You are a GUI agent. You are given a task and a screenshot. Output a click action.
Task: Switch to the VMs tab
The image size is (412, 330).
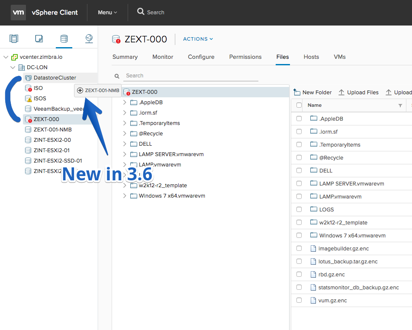pos(340,57)
